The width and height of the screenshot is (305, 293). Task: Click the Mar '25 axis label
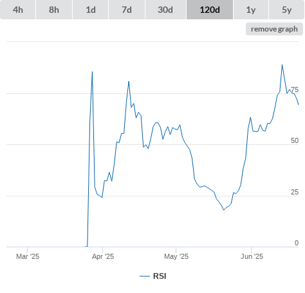[x=28, y=256]
